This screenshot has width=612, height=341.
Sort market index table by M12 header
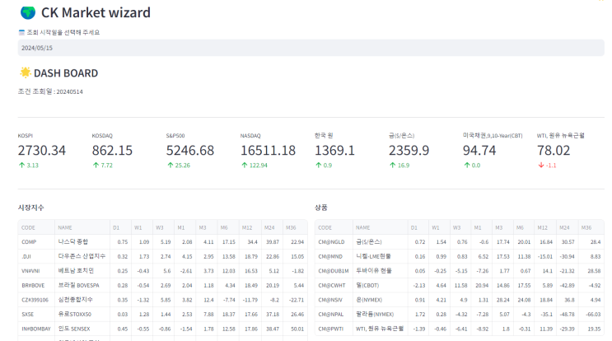click(250, 227)
